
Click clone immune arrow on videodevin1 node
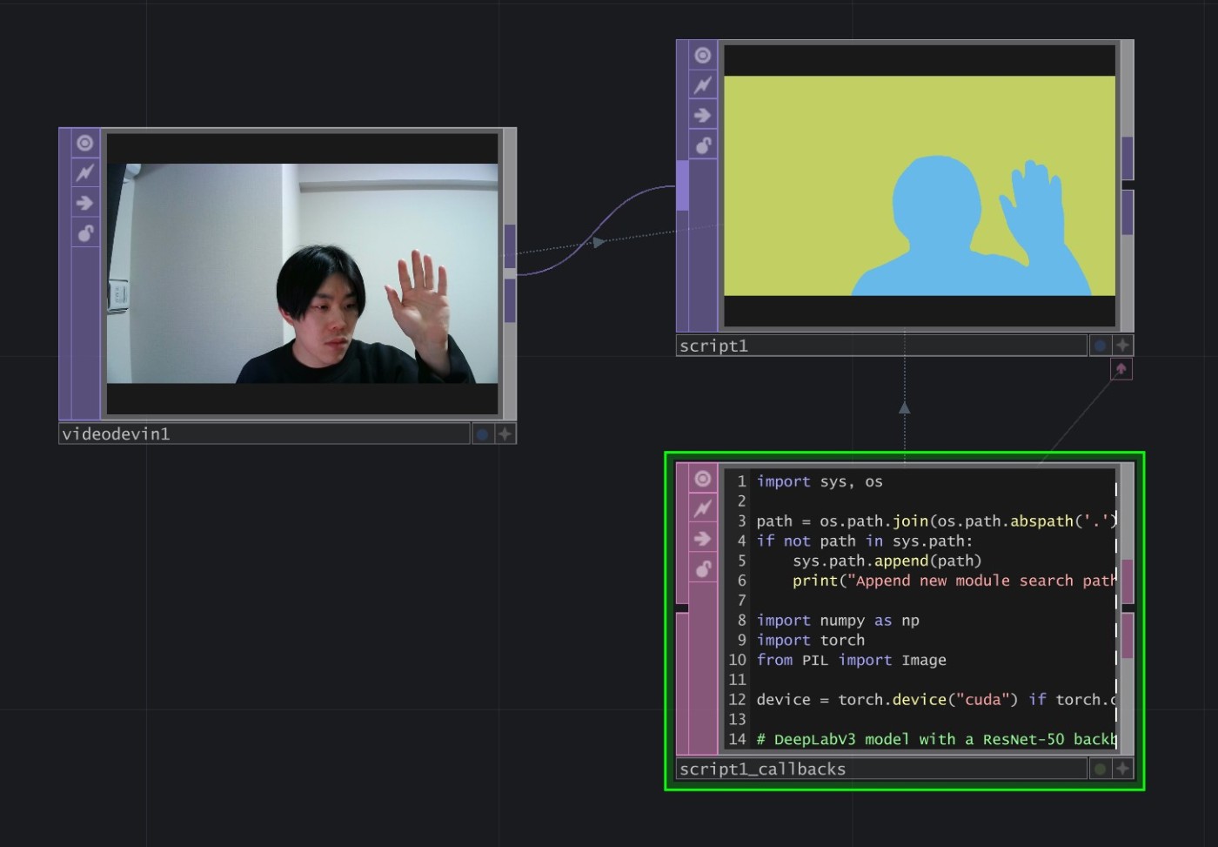(x=84, y=203)
